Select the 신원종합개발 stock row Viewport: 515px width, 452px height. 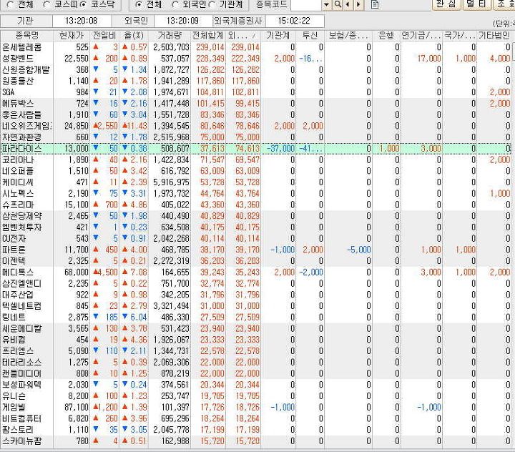click(x=256, y=69)
